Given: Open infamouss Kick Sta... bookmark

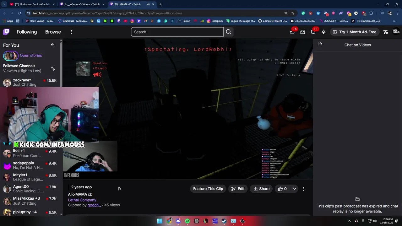Looking at the screenshot, I should coord(72,21).
